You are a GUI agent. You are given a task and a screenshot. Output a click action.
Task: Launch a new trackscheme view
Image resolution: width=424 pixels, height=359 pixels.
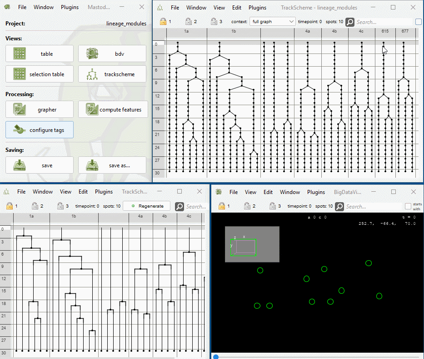(112, 74)
